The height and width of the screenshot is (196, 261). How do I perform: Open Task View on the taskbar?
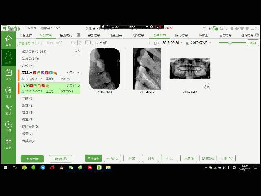15,167
